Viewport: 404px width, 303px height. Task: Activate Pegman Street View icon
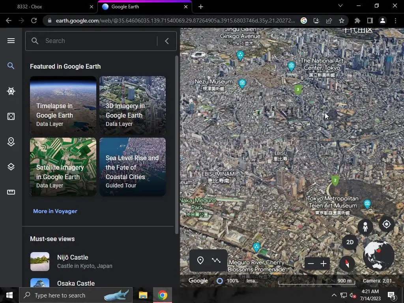(365, 227)
